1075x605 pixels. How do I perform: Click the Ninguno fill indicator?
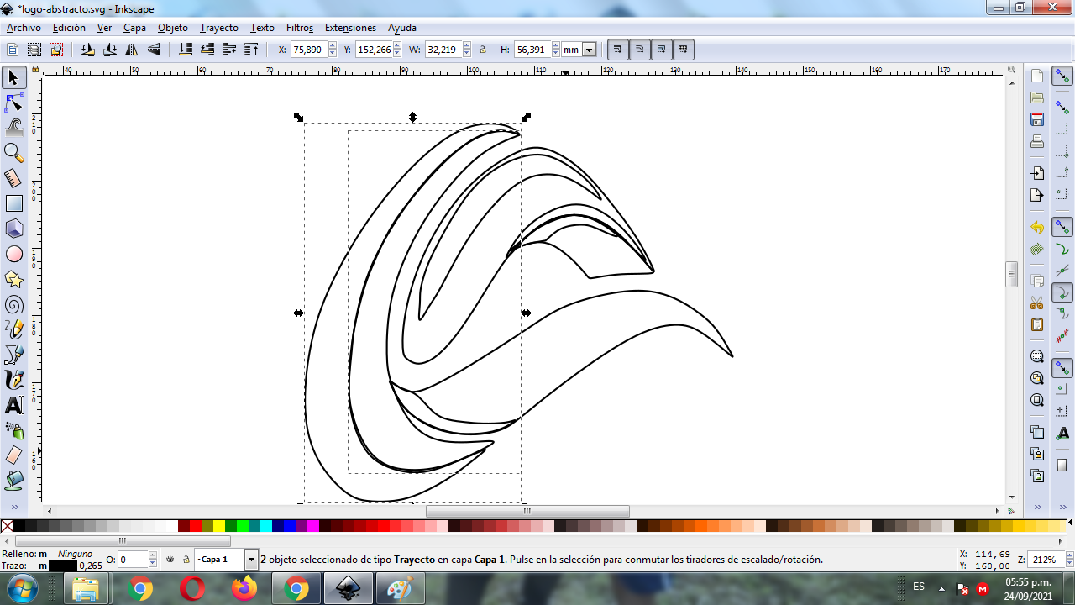(x=75, y=555)
